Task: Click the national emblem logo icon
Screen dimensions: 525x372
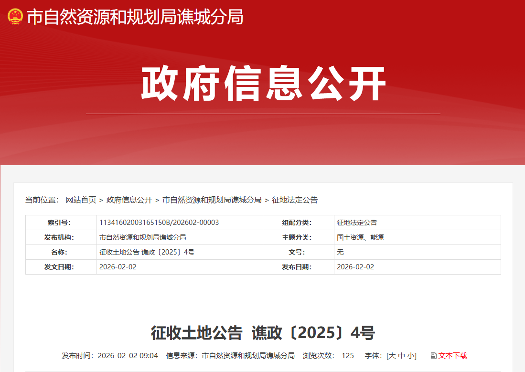Action: coord(15,17)
